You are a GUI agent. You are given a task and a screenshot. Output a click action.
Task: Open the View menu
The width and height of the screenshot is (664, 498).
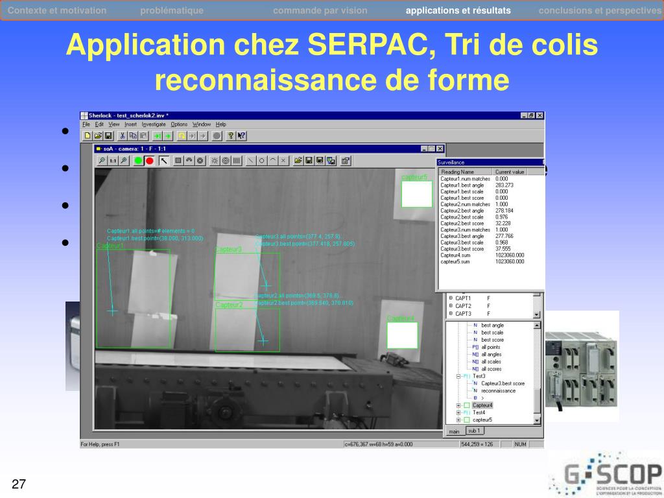[114, 124]
